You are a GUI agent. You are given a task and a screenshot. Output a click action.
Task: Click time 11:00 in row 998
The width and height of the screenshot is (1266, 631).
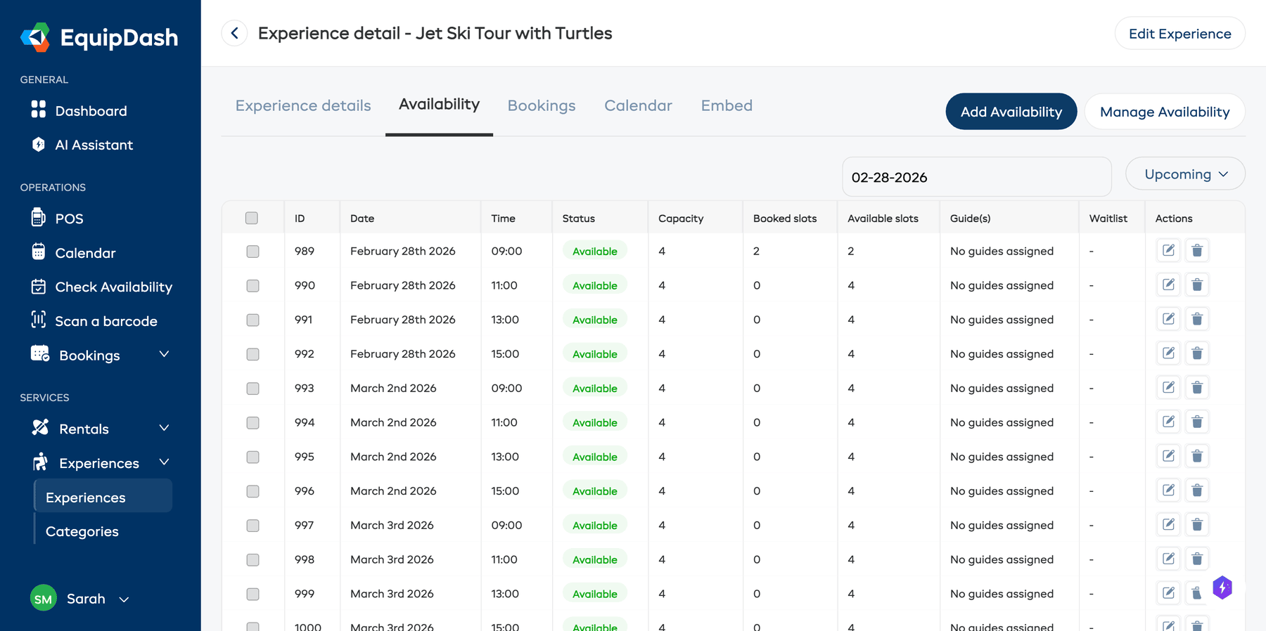point(504,559)
